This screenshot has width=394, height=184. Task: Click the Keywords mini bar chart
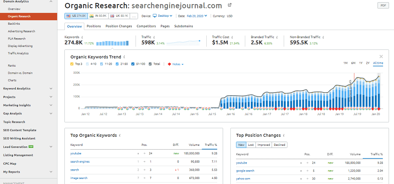coord(112,43)
